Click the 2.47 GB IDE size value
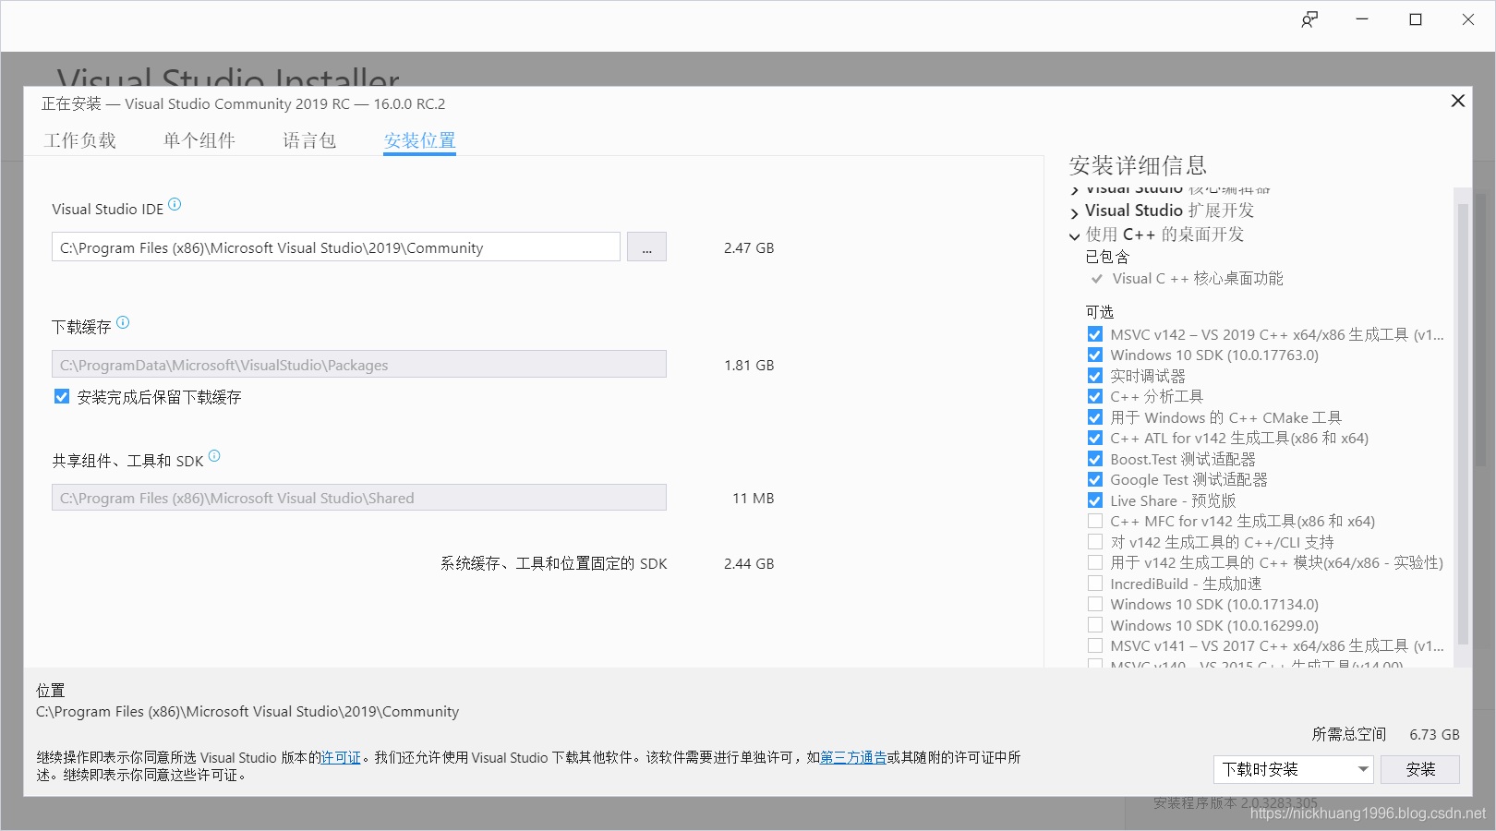The height and width of the screenshot is (831, 1496). pyautogui.click(x=749, y=247)
